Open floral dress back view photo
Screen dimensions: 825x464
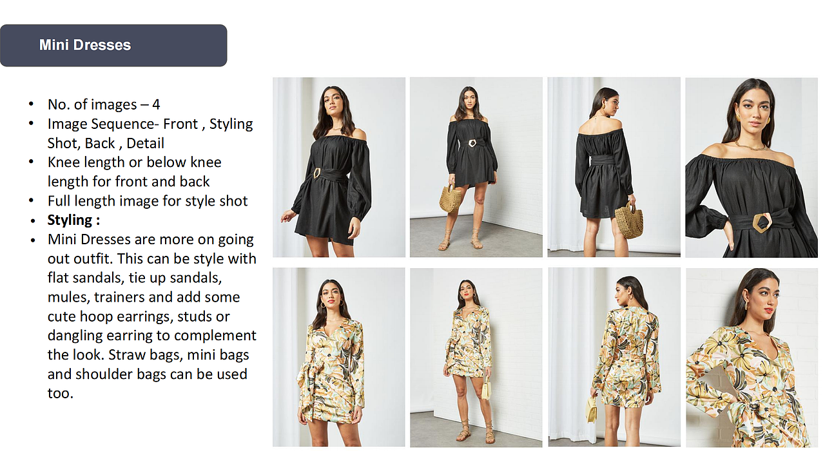[614, 357]
